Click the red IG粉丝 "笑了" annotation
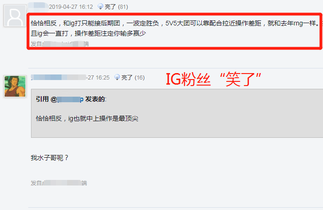The width and height of the screenshot is (323, 210). (x=213, y=79)
